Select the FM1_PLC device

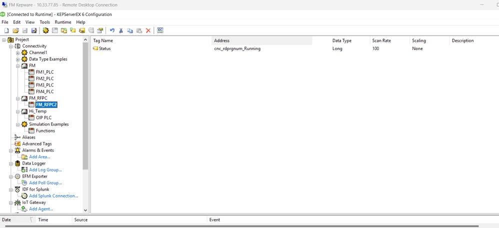pos(44,72)
